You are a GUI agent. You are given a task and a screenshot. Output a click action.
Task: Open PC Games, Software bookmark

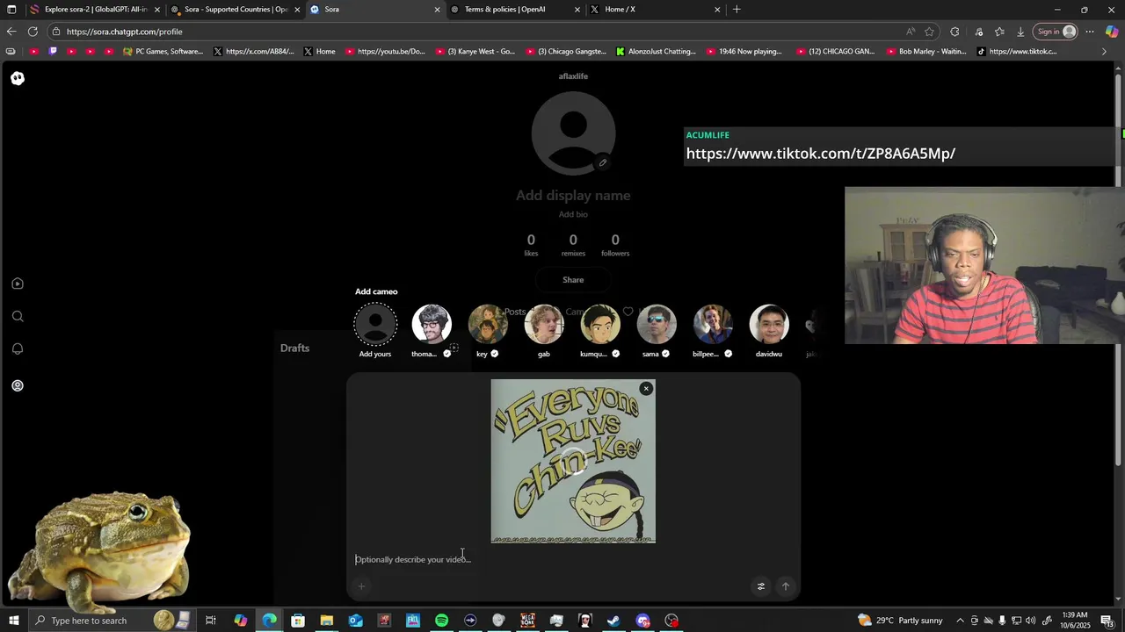(x=163, y=52)
